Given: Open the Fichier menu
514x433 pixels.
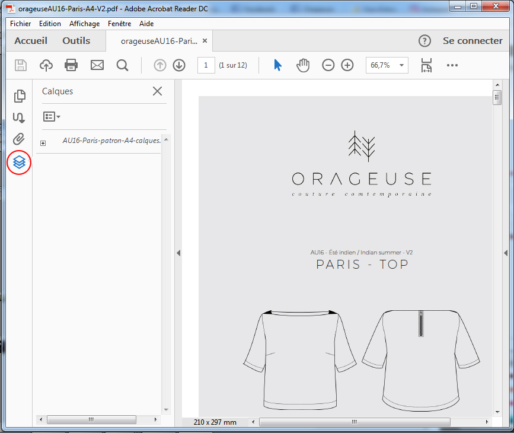Looking at the screenshot, I should (x=20, y=24).
